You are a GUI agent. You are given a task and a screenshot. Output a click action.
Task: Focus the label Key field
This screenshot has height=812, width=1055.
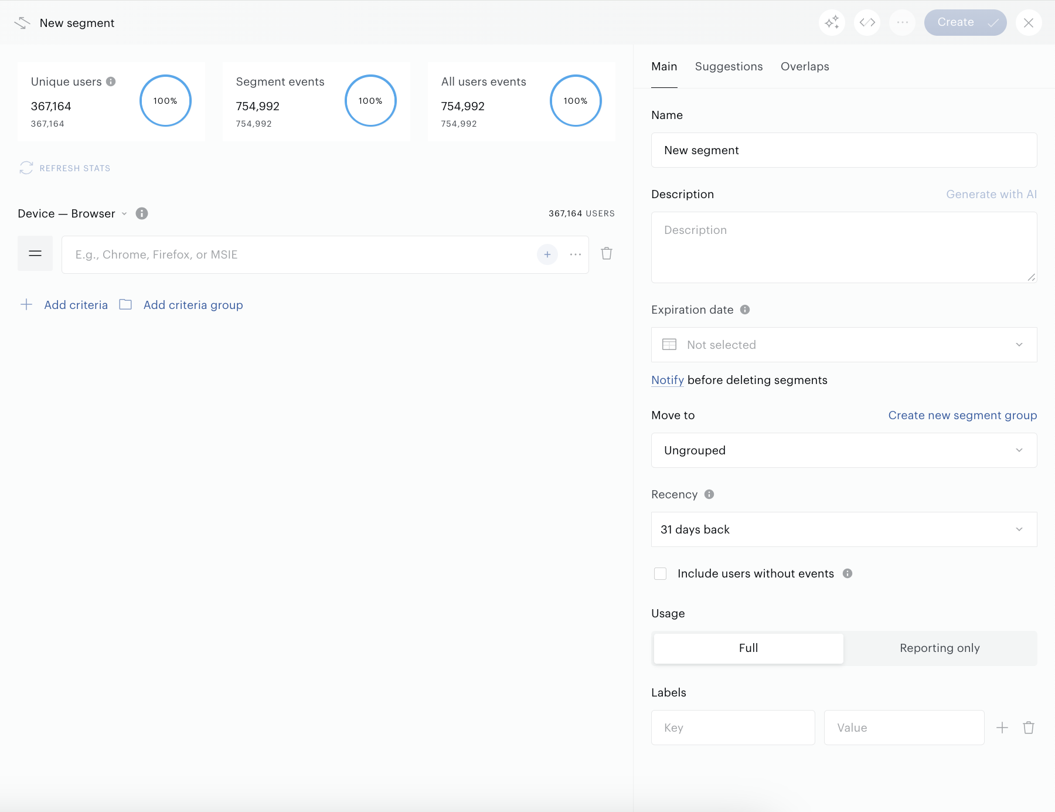[x=733, y=728]
